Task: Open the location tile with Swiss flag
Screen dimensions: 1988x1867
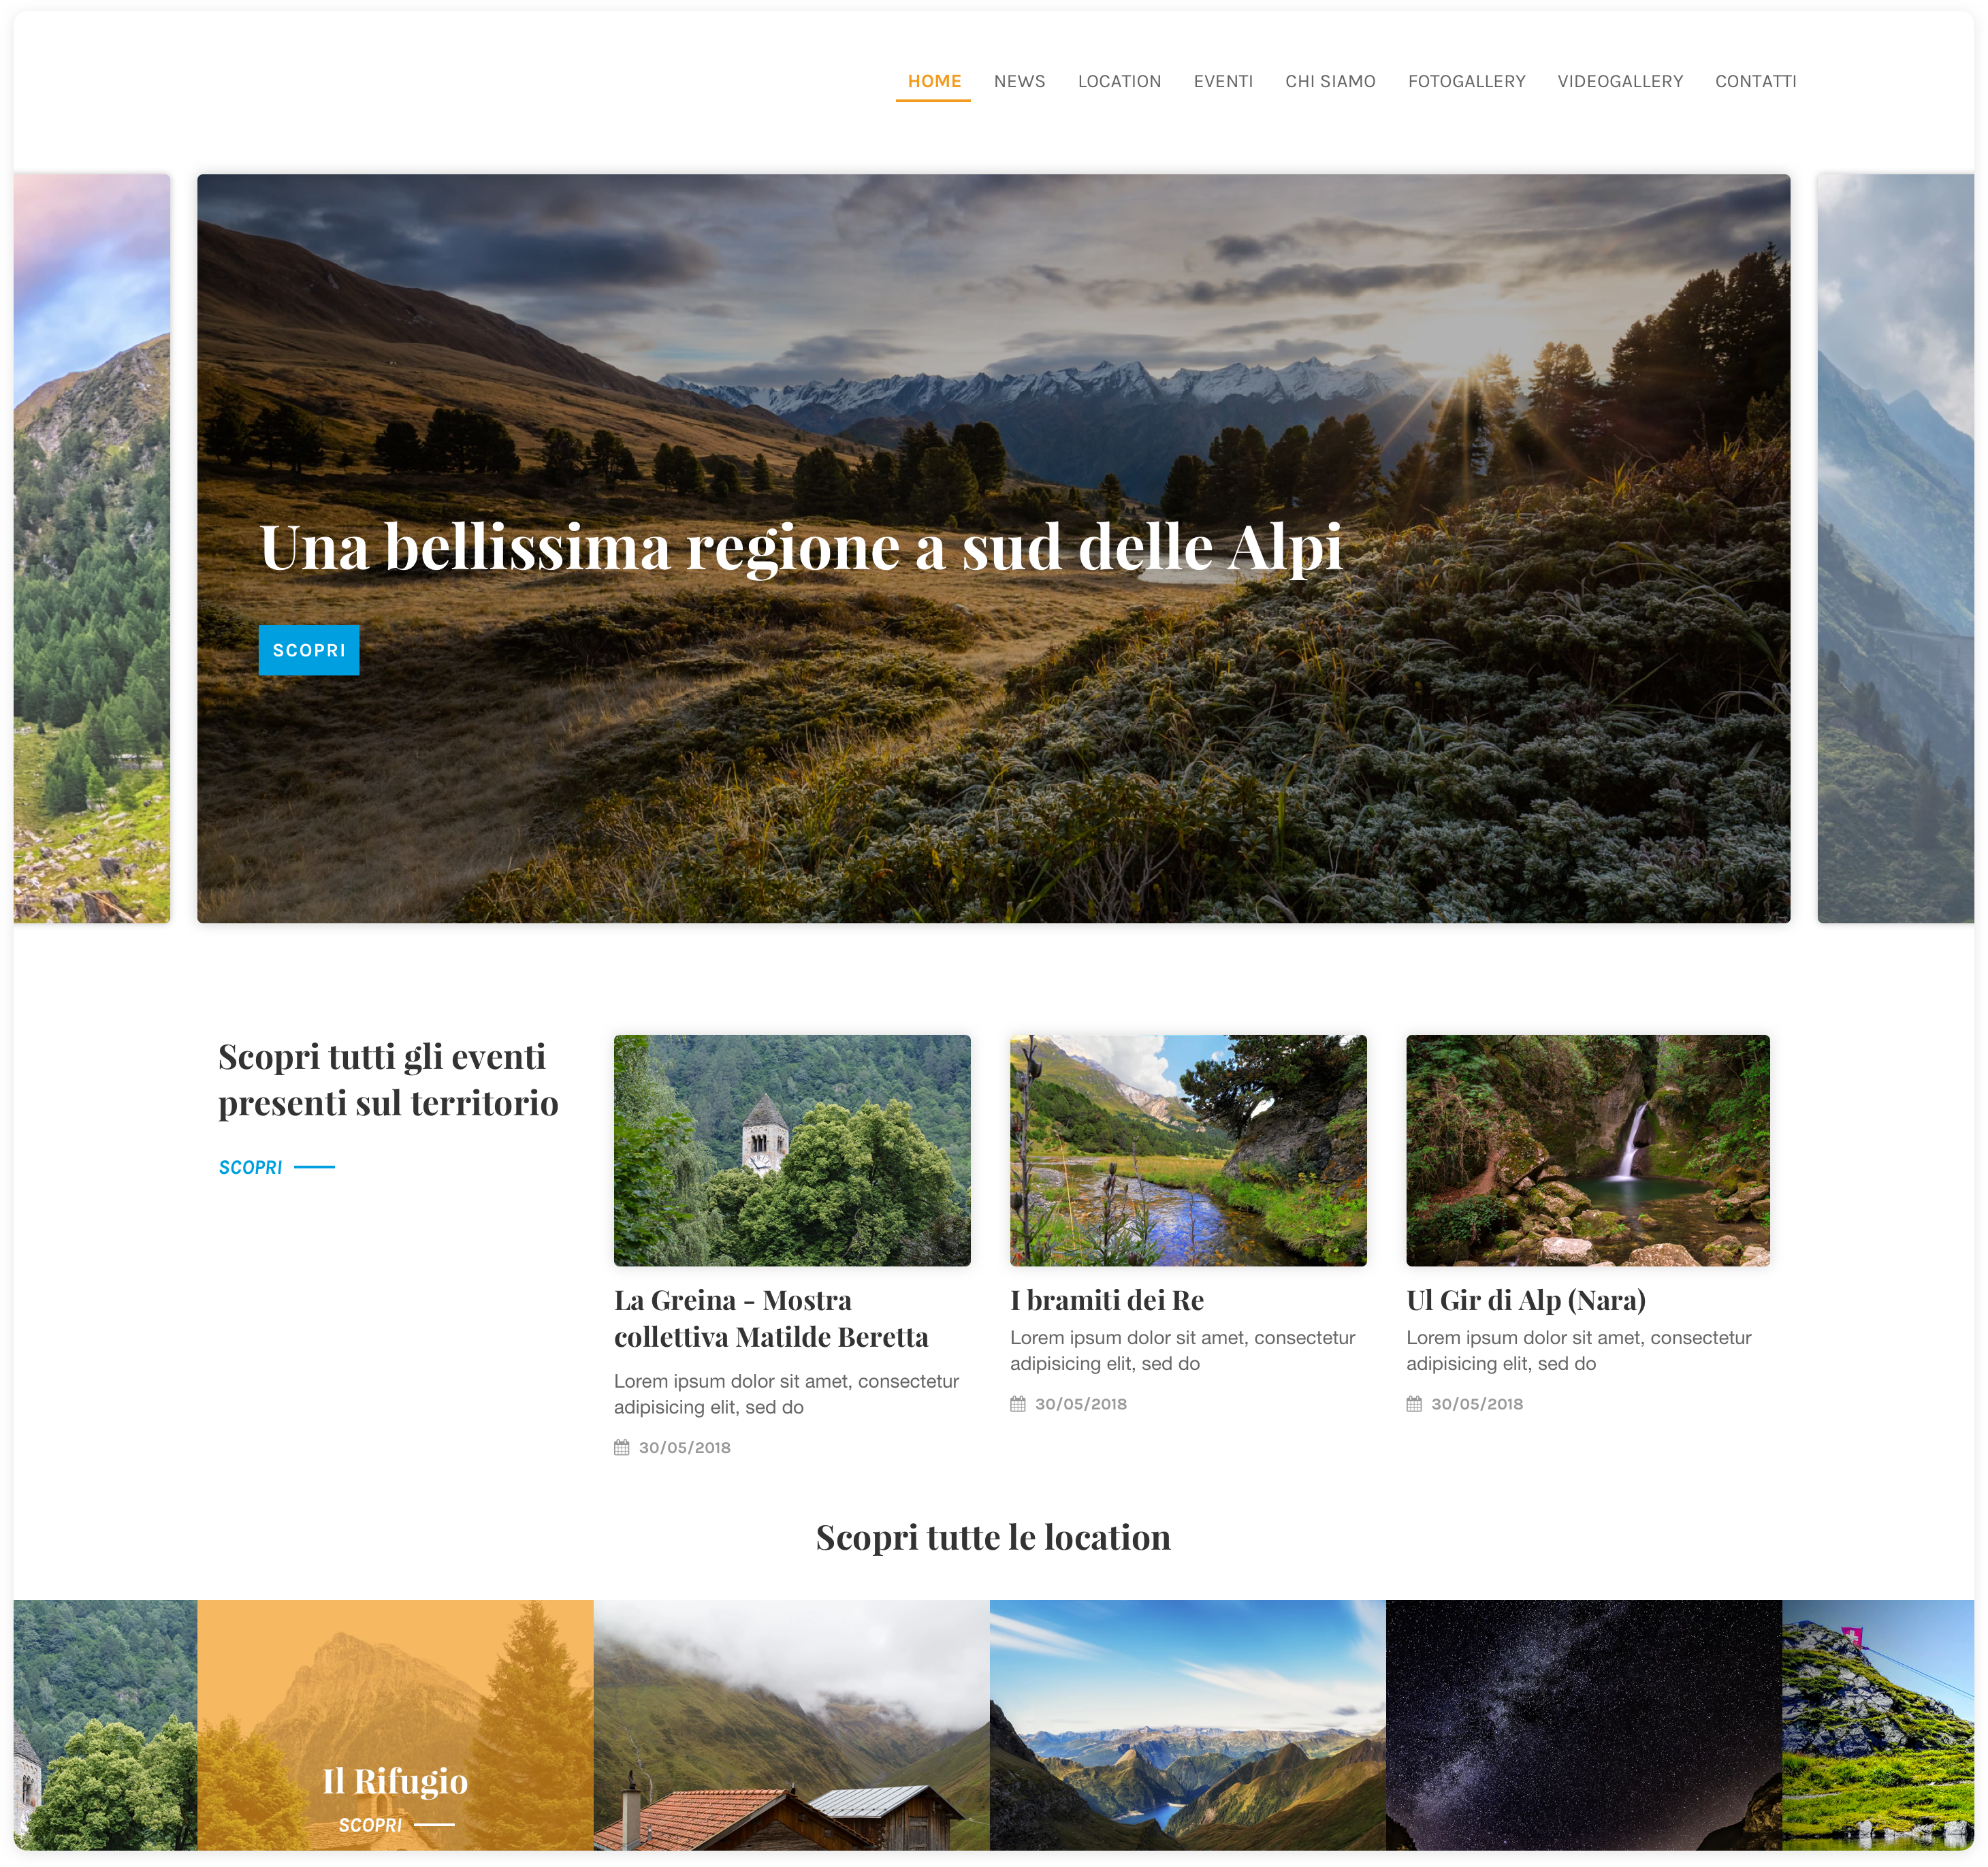Action: 1878,1724
